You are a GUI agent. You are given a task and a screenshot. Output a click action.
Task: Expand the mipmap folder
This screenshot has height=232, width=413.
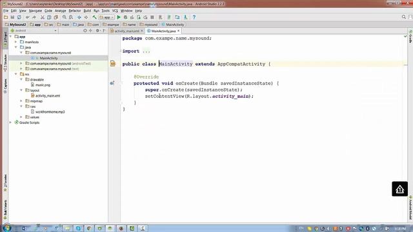[x=21, y=101]
